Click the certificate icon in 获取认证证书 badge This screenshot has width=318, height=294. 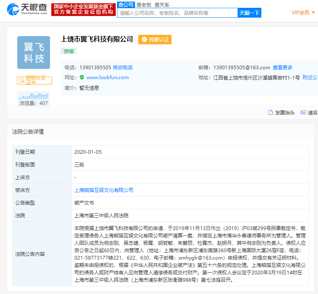[x=22, y=80]
